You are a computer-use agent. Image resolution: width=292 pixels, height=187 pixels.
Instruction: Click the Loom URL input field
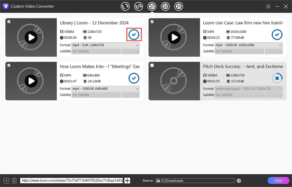coord(71,181)
